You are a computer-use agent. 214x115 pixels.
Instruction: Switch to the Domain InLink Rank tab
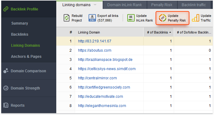pos(125,5)
